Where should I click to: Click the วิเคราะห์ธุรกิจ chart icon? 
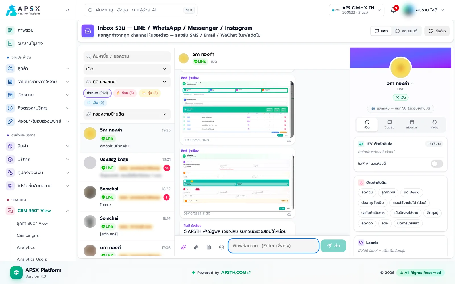10,43
